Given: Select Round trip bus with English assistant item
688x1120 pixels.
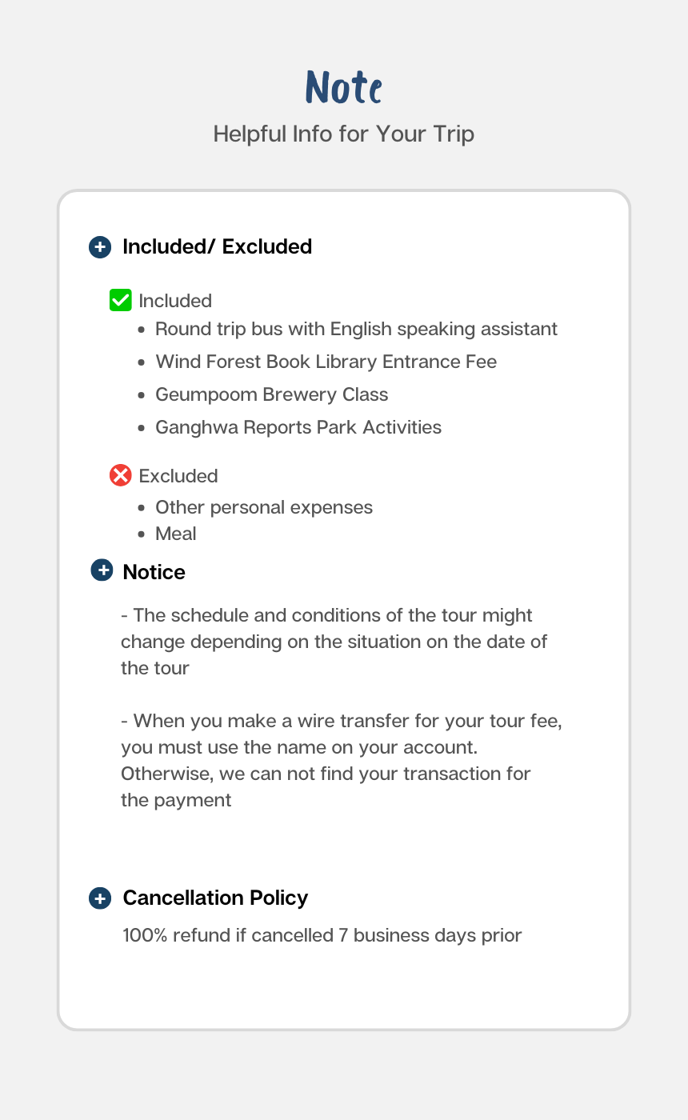Looking at the screenshot, I should pos(356,329).
